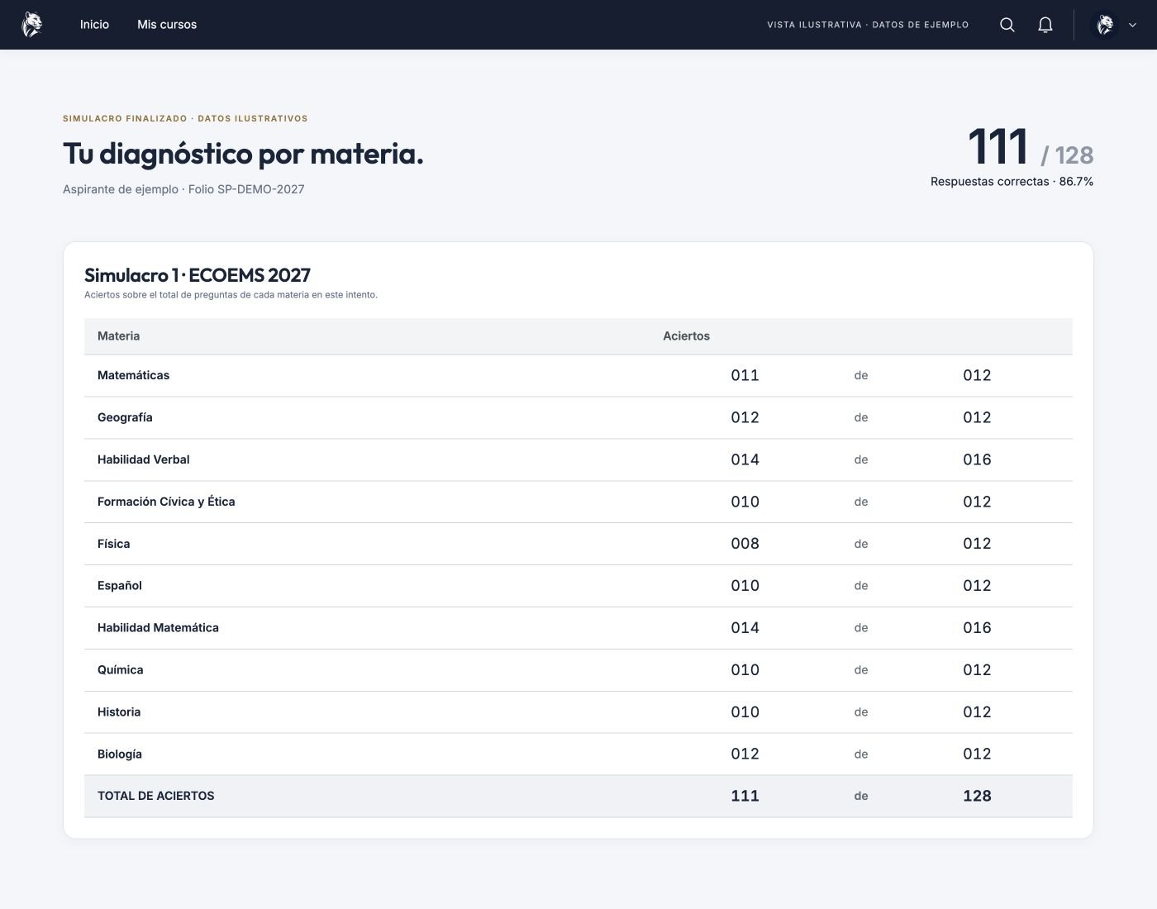The width and height of the screenshot is (1157, 909).
Task: Click the large 111 score in the header
Action: 997,147
